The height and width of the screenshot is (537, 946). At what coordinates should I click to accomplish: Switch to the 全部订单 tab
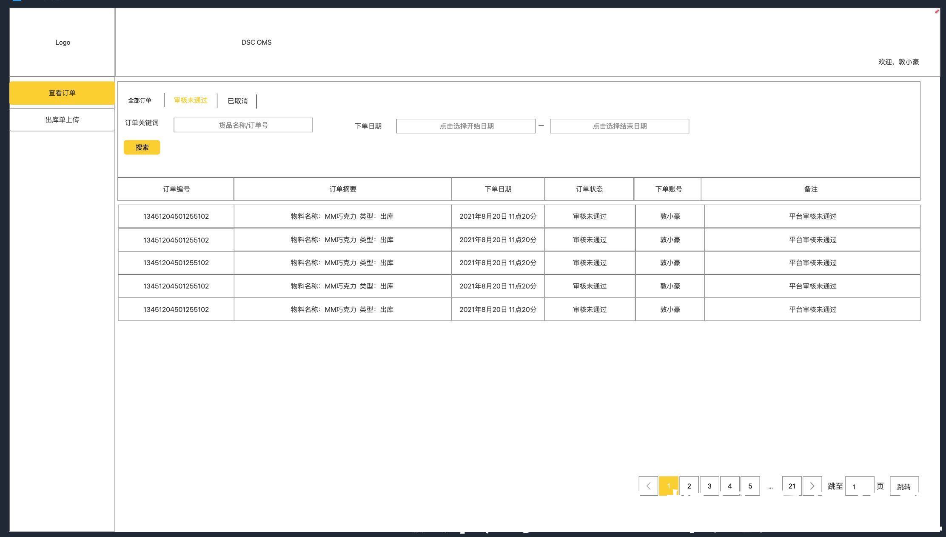click(x=140, y=100)
